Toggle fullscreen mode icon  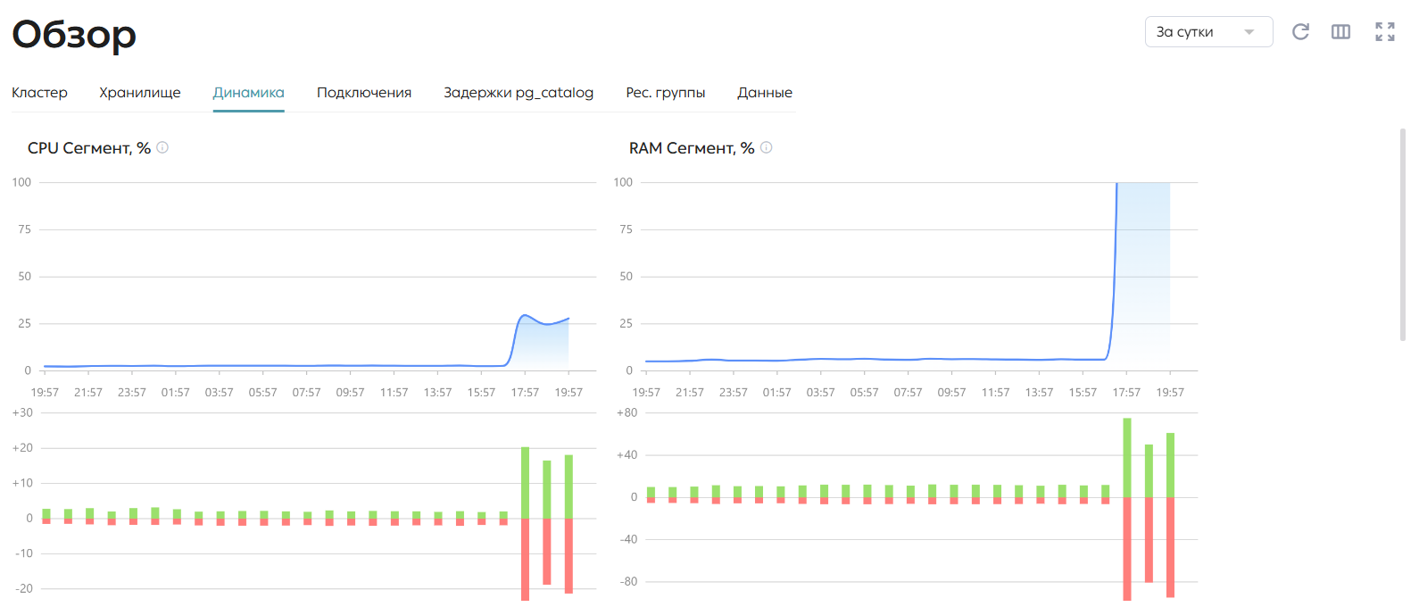pyautogui.click(x=1385, y=32)
